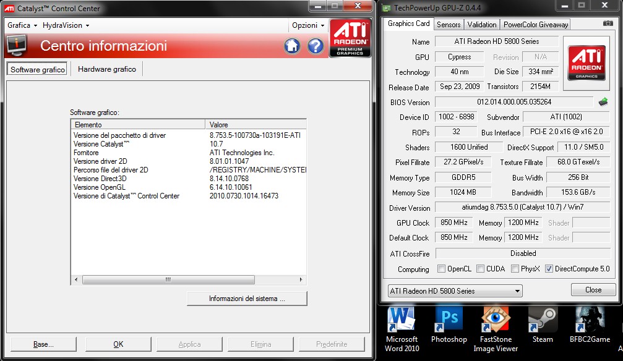Click the Release Date Sep 23, 2009 value
Viewport: 623px width, 361px height.
point(459,87)
